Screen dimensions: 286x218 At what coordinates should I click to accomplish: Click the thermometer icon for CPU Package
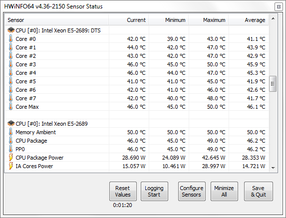(11, 141)
